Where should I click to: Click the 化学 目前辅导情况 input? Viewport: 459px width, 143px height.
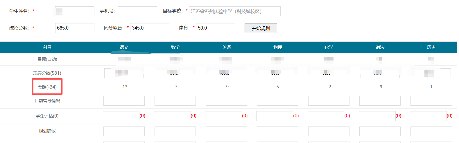pyautogui.click(x=329, y=101)
